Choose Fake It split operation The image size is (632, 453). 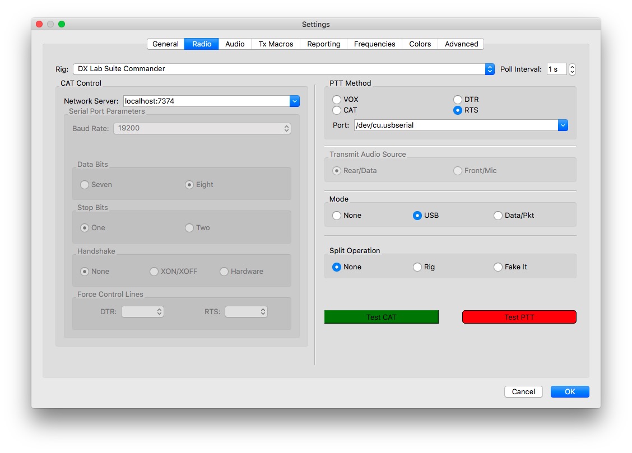click(x=498, y=267)
